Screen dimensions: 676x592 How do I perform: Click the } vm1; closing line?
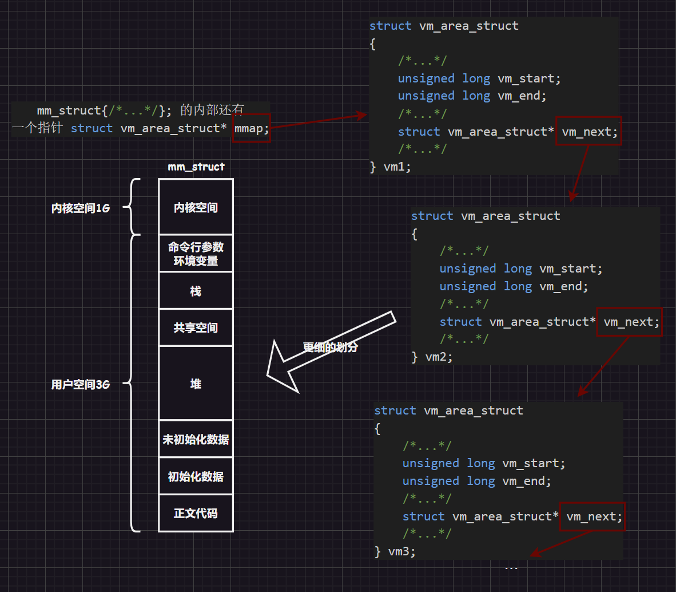390,167
